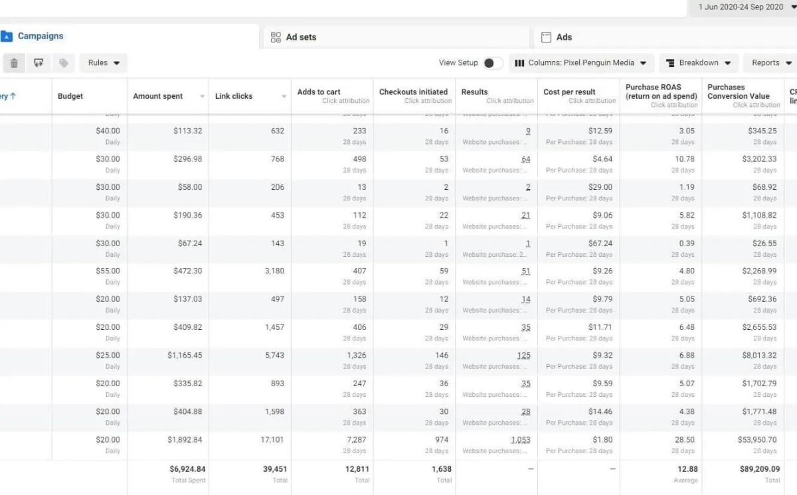This screenshot has width=797, height=495.
Task: Click the columns bars icon
Action: point(519,63)
